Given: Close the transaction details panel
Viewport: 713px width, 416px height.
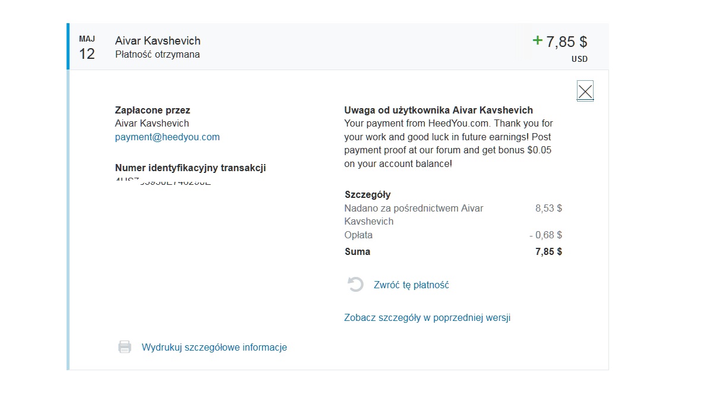Looking at the screenshot, I should point(585,91).
